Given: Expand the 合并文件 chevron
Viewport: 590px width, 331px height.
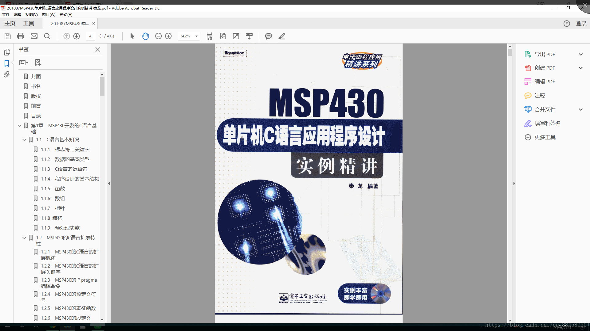Looking at the screenshot, I should [x=580, y=109].
